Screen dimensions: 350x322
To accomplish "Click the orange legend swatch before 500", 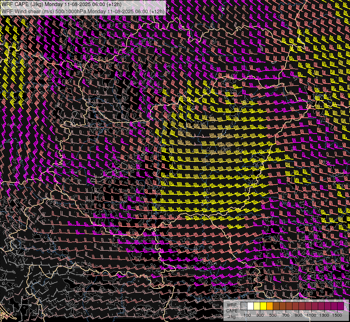I will [x=270, y=306].
